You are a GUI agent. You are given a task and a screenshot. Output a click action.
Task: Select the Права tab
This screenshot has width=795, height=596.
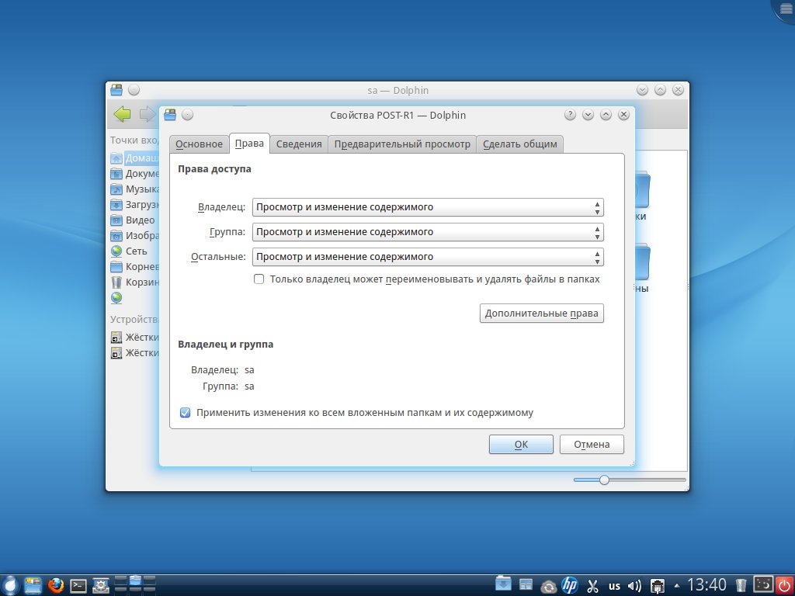(x=249, y=144)
